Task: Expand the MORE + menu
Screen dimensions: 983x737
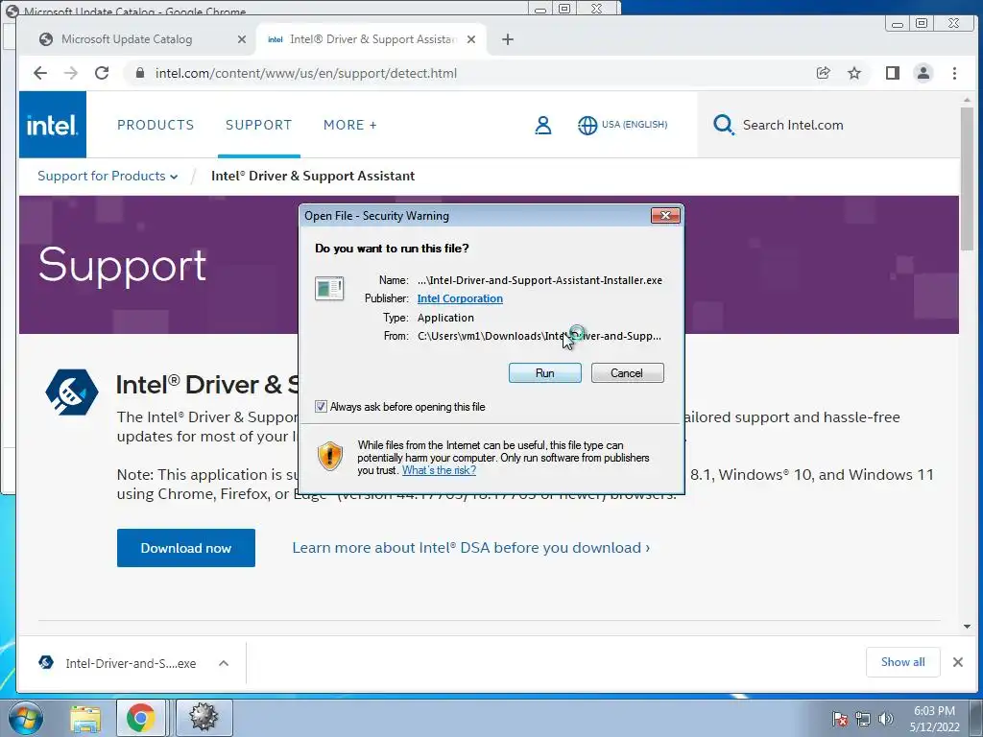Action: pyautogui.click(x=349, y=125)
